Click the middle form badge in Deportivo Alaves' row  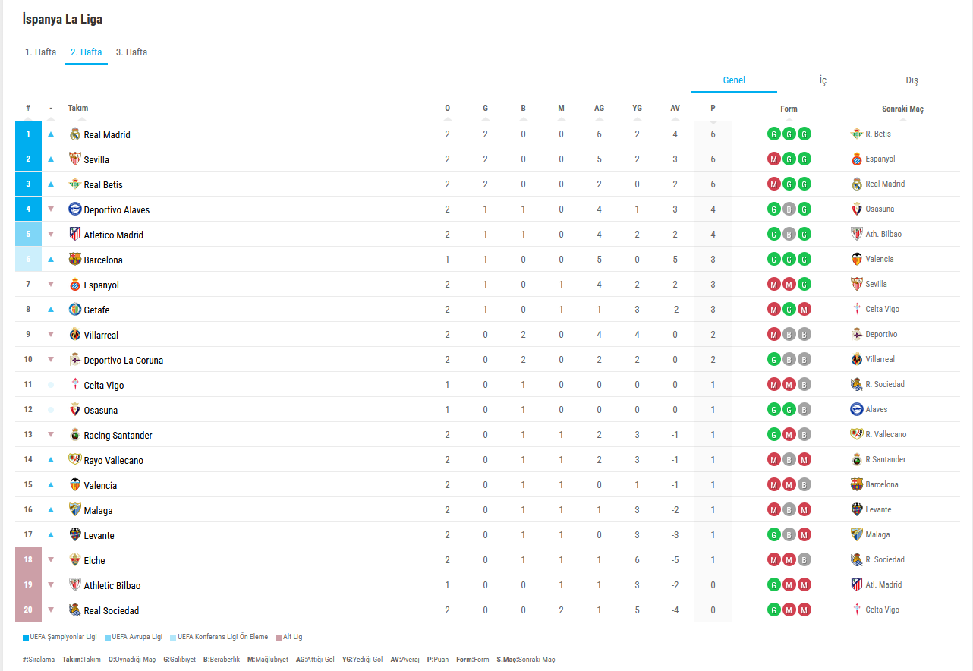[x=789, y=209]
